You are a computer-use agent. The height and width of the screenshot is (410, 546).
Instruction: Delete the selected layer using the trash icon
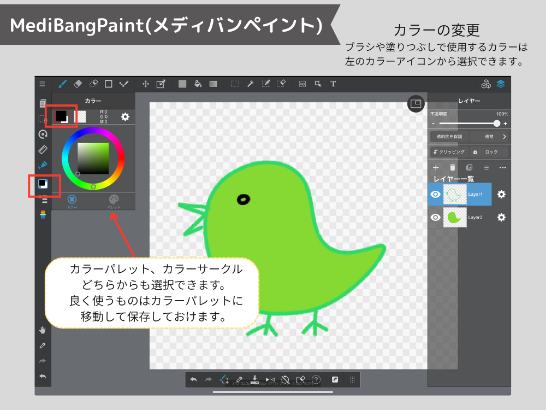click(x=453, y=167)
